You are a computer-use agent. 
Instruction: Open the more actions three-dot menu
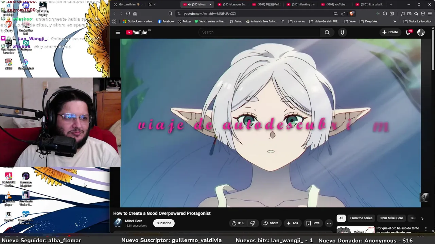pos(329,223)
